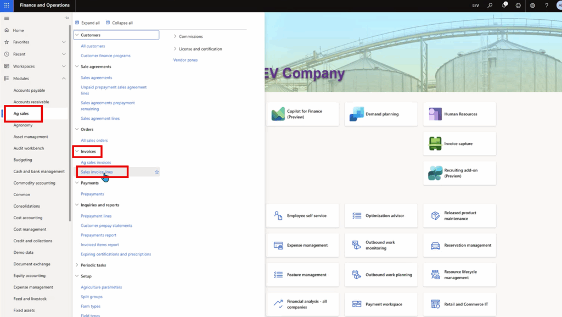Open Sales invoice lines link
The image size is (562, 317).
[97, 172]
